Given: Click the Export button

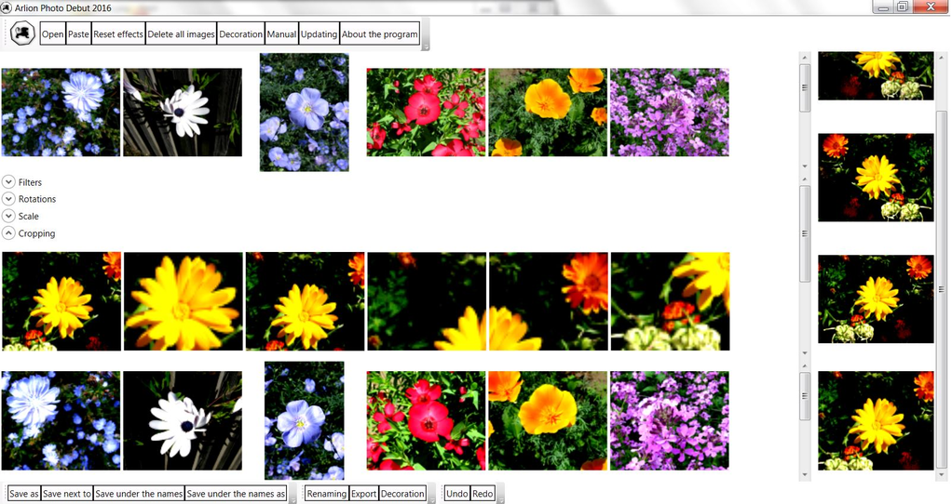Looking at the screenshot, I should 363,494.
